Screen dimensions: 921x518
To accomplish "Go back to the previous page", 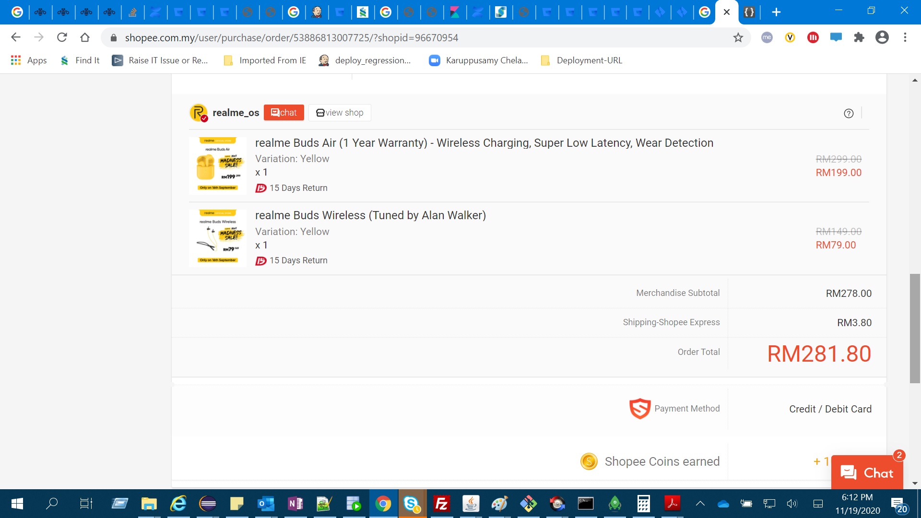I will [16, 37].
